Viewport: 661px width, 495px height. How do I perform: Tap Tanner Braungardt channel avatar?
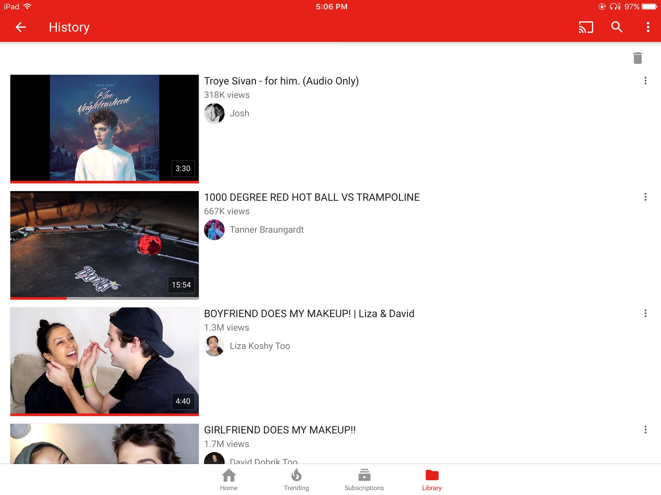214,230
